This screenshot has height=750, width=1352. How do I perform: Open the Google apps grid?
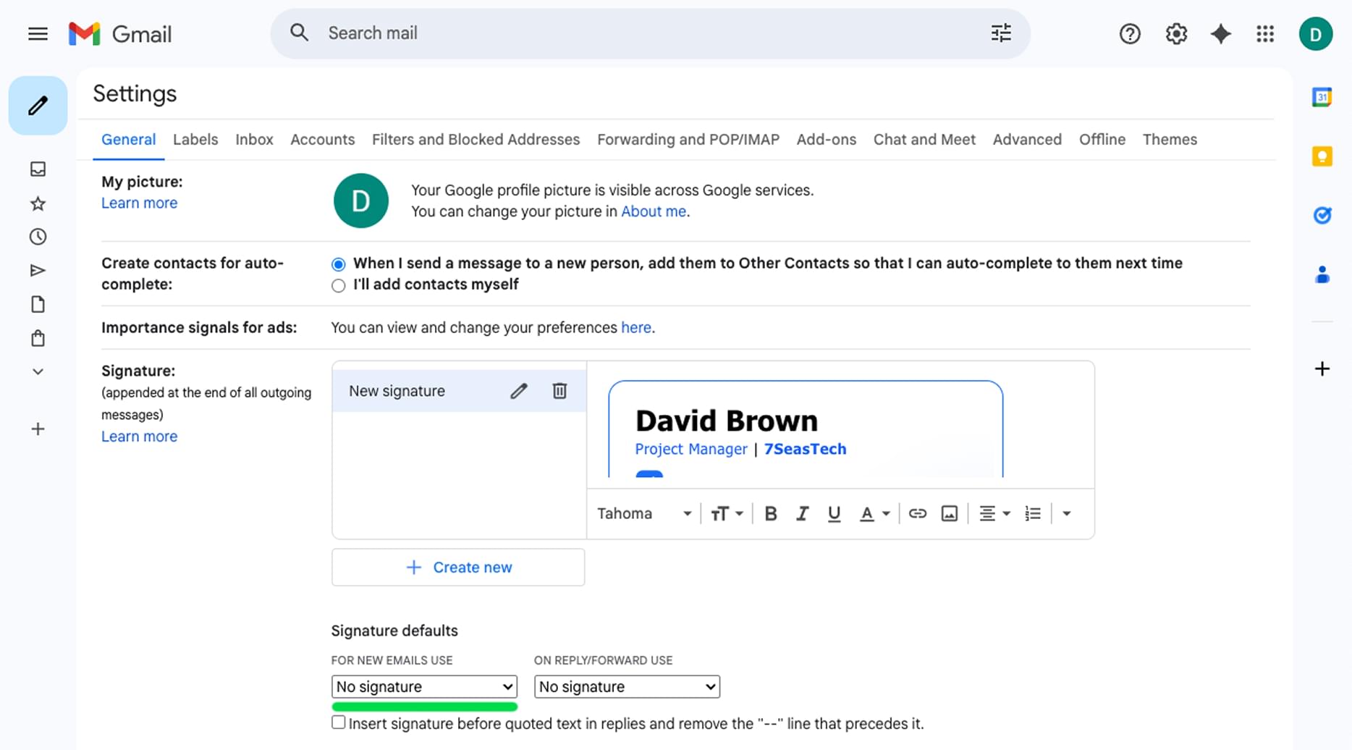1265,33
